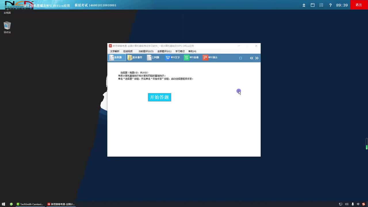368x207 pixels.
Task: Go to next with double-right arrows
Action: pos(257,58)
